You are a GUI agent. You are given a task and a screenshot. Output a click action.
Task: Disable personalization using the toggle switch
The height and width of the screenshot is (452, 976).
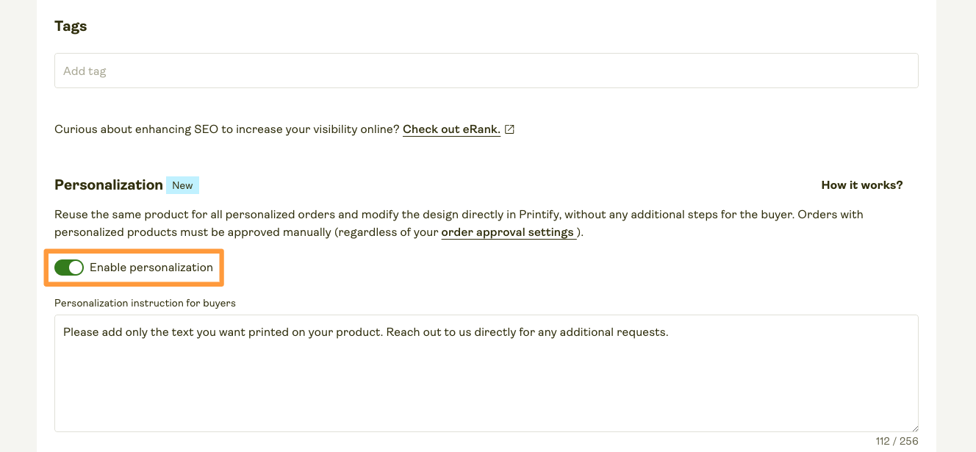70,267
